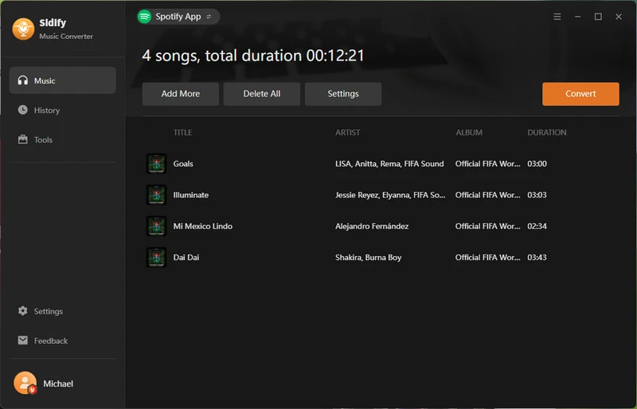Click the Sidify microphone logo icon
This screenshot has height=409, width=637.
pyautogui.click(x=23, y=29)
